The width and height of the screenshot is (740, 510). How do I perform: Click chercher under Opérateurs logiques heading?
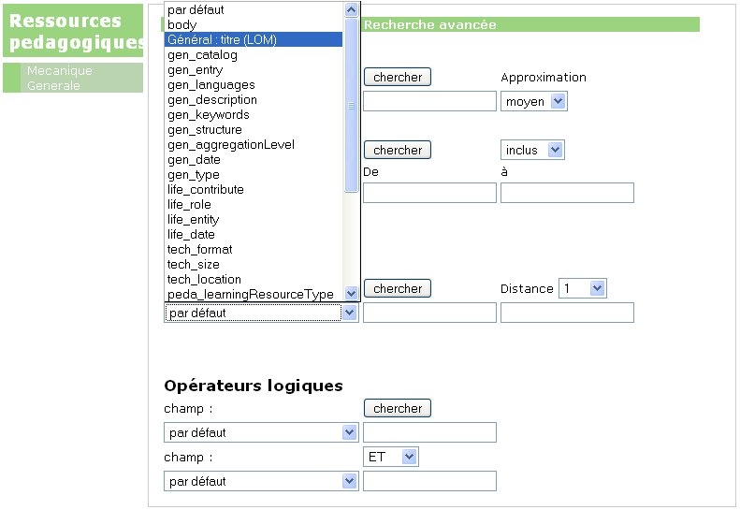[x=398, y=408]
